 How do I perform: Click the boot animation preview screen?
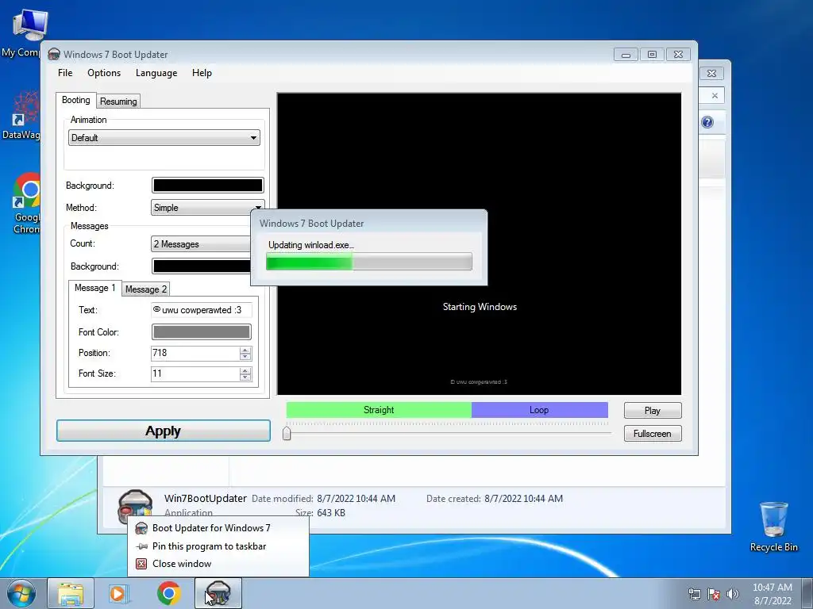[x=479, y=244]
